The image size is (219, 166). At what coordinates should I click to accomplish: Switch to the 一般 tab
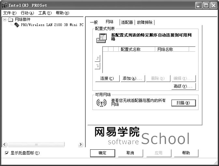94,22
